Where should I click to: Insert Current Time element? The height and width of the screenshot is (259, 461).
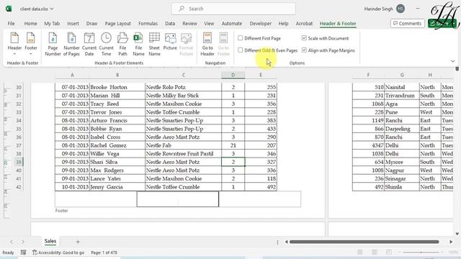[x=106, y=44]
